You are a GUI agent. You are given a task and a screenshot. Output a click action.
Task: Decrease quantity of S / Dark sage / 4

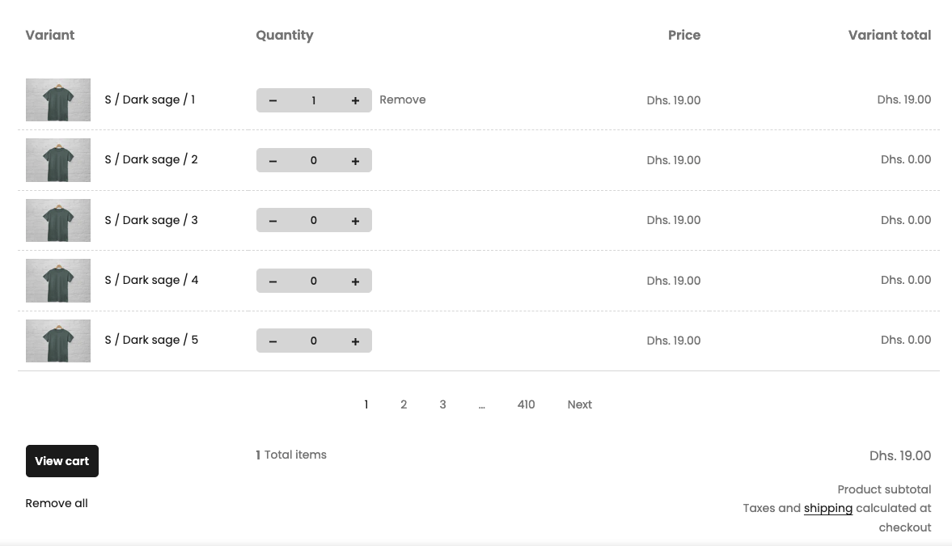pos(273,281)
